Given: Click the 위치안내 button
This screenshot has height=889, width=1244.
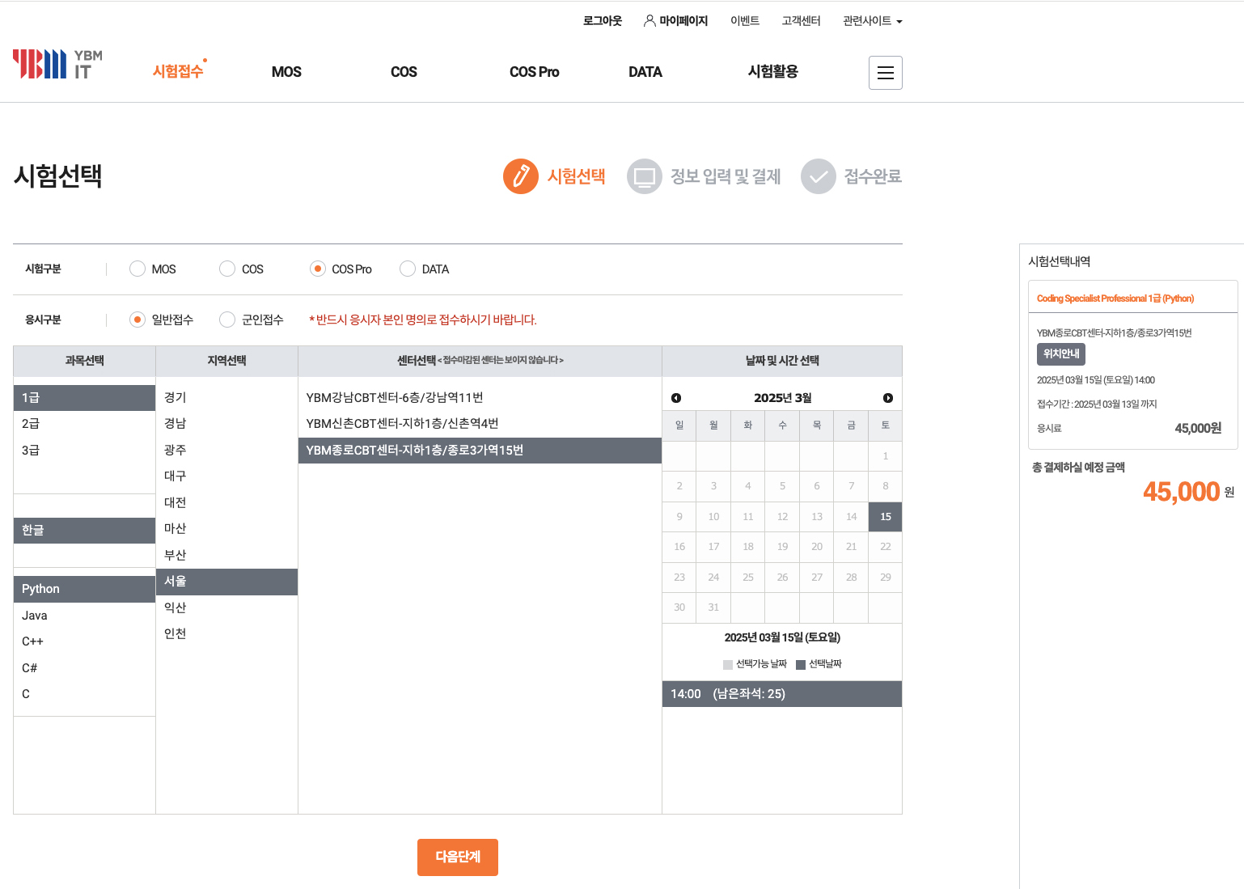Looking at the screenshot, I should 1061,354.
